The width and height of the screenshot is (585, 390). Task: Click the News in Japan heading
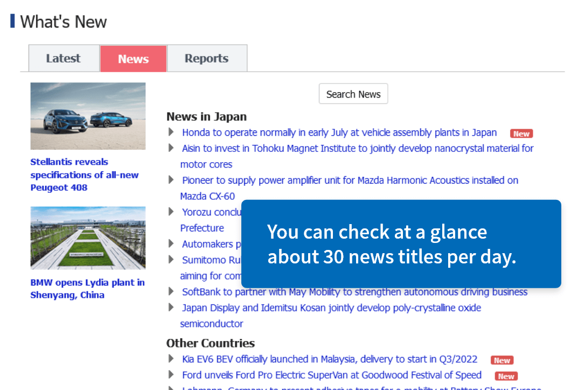[206, 116]
